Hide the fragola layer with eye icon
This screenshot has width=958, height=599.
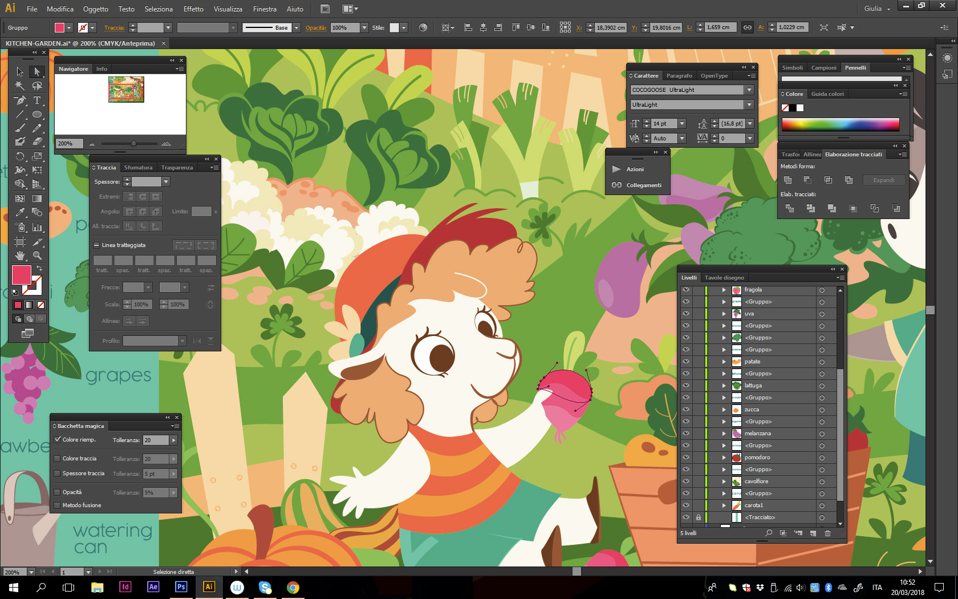click(686, 290)
